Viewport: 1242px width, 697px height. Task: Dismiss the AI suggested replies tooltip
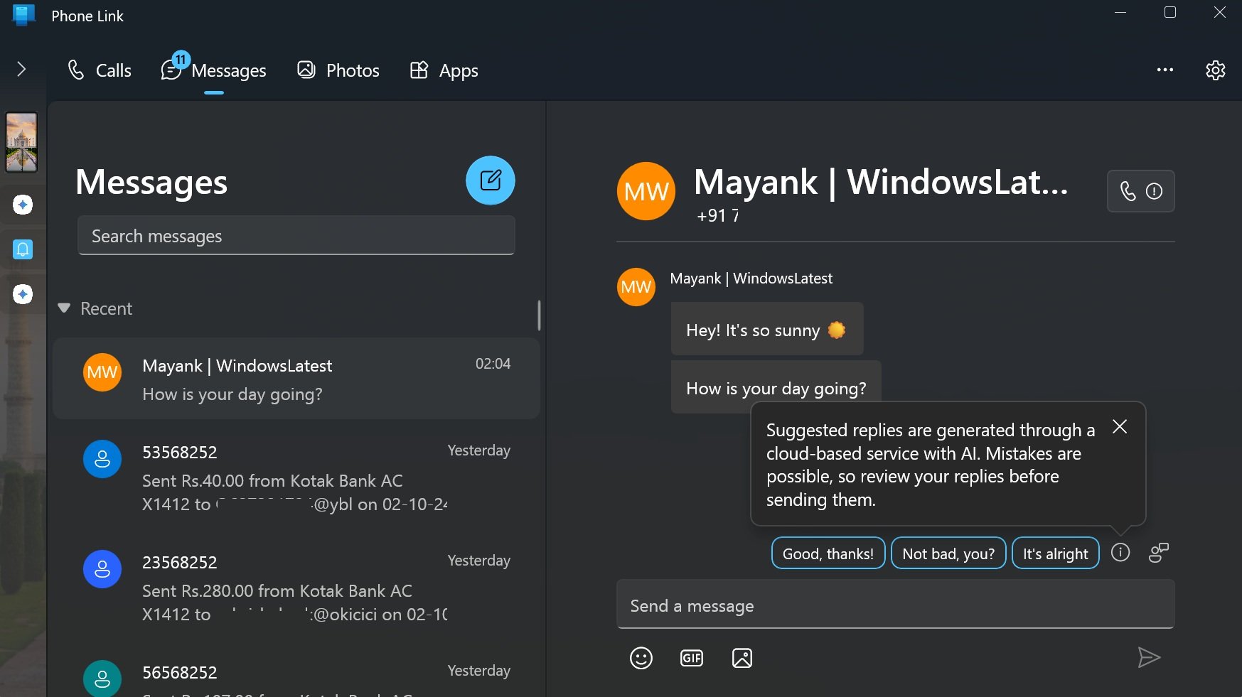1119,427
